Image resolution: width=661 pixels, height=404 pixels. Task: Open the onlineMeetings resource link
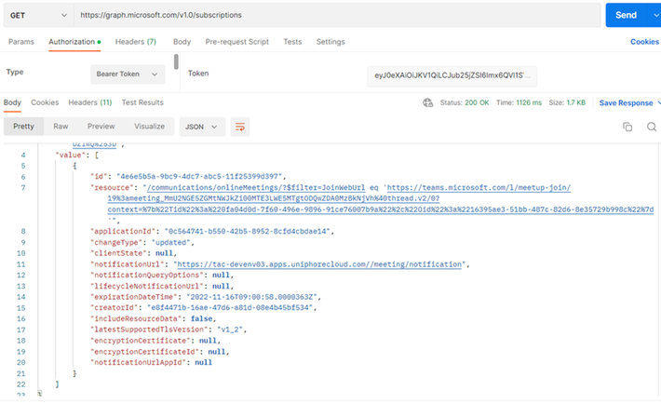click(255, 188)
